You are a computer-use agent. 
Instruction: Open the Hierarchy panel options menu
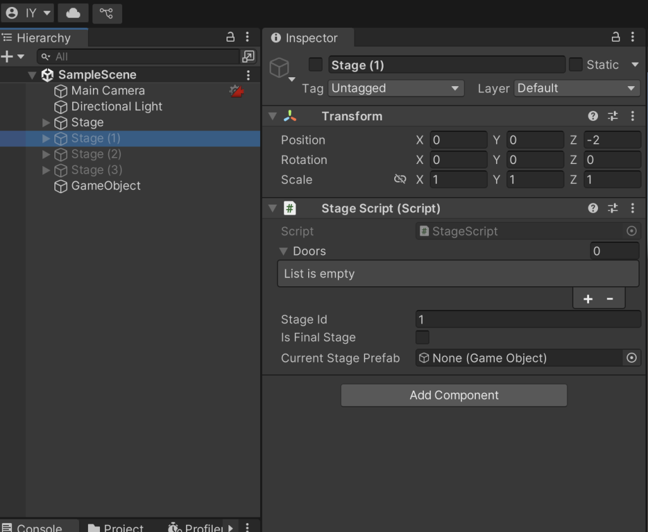coord(247,37)
